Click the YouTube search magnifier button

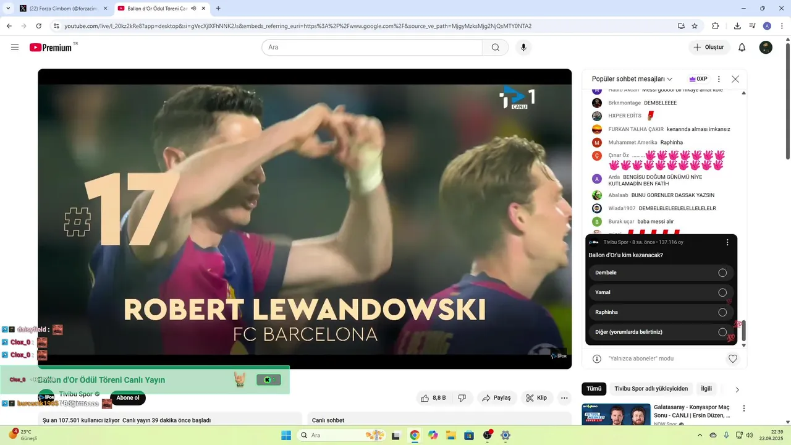(496, 48)
